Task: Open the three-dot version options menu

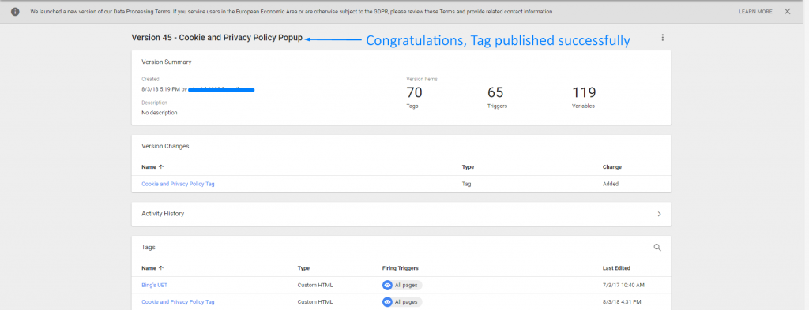Action: click(x=663, y=38)
